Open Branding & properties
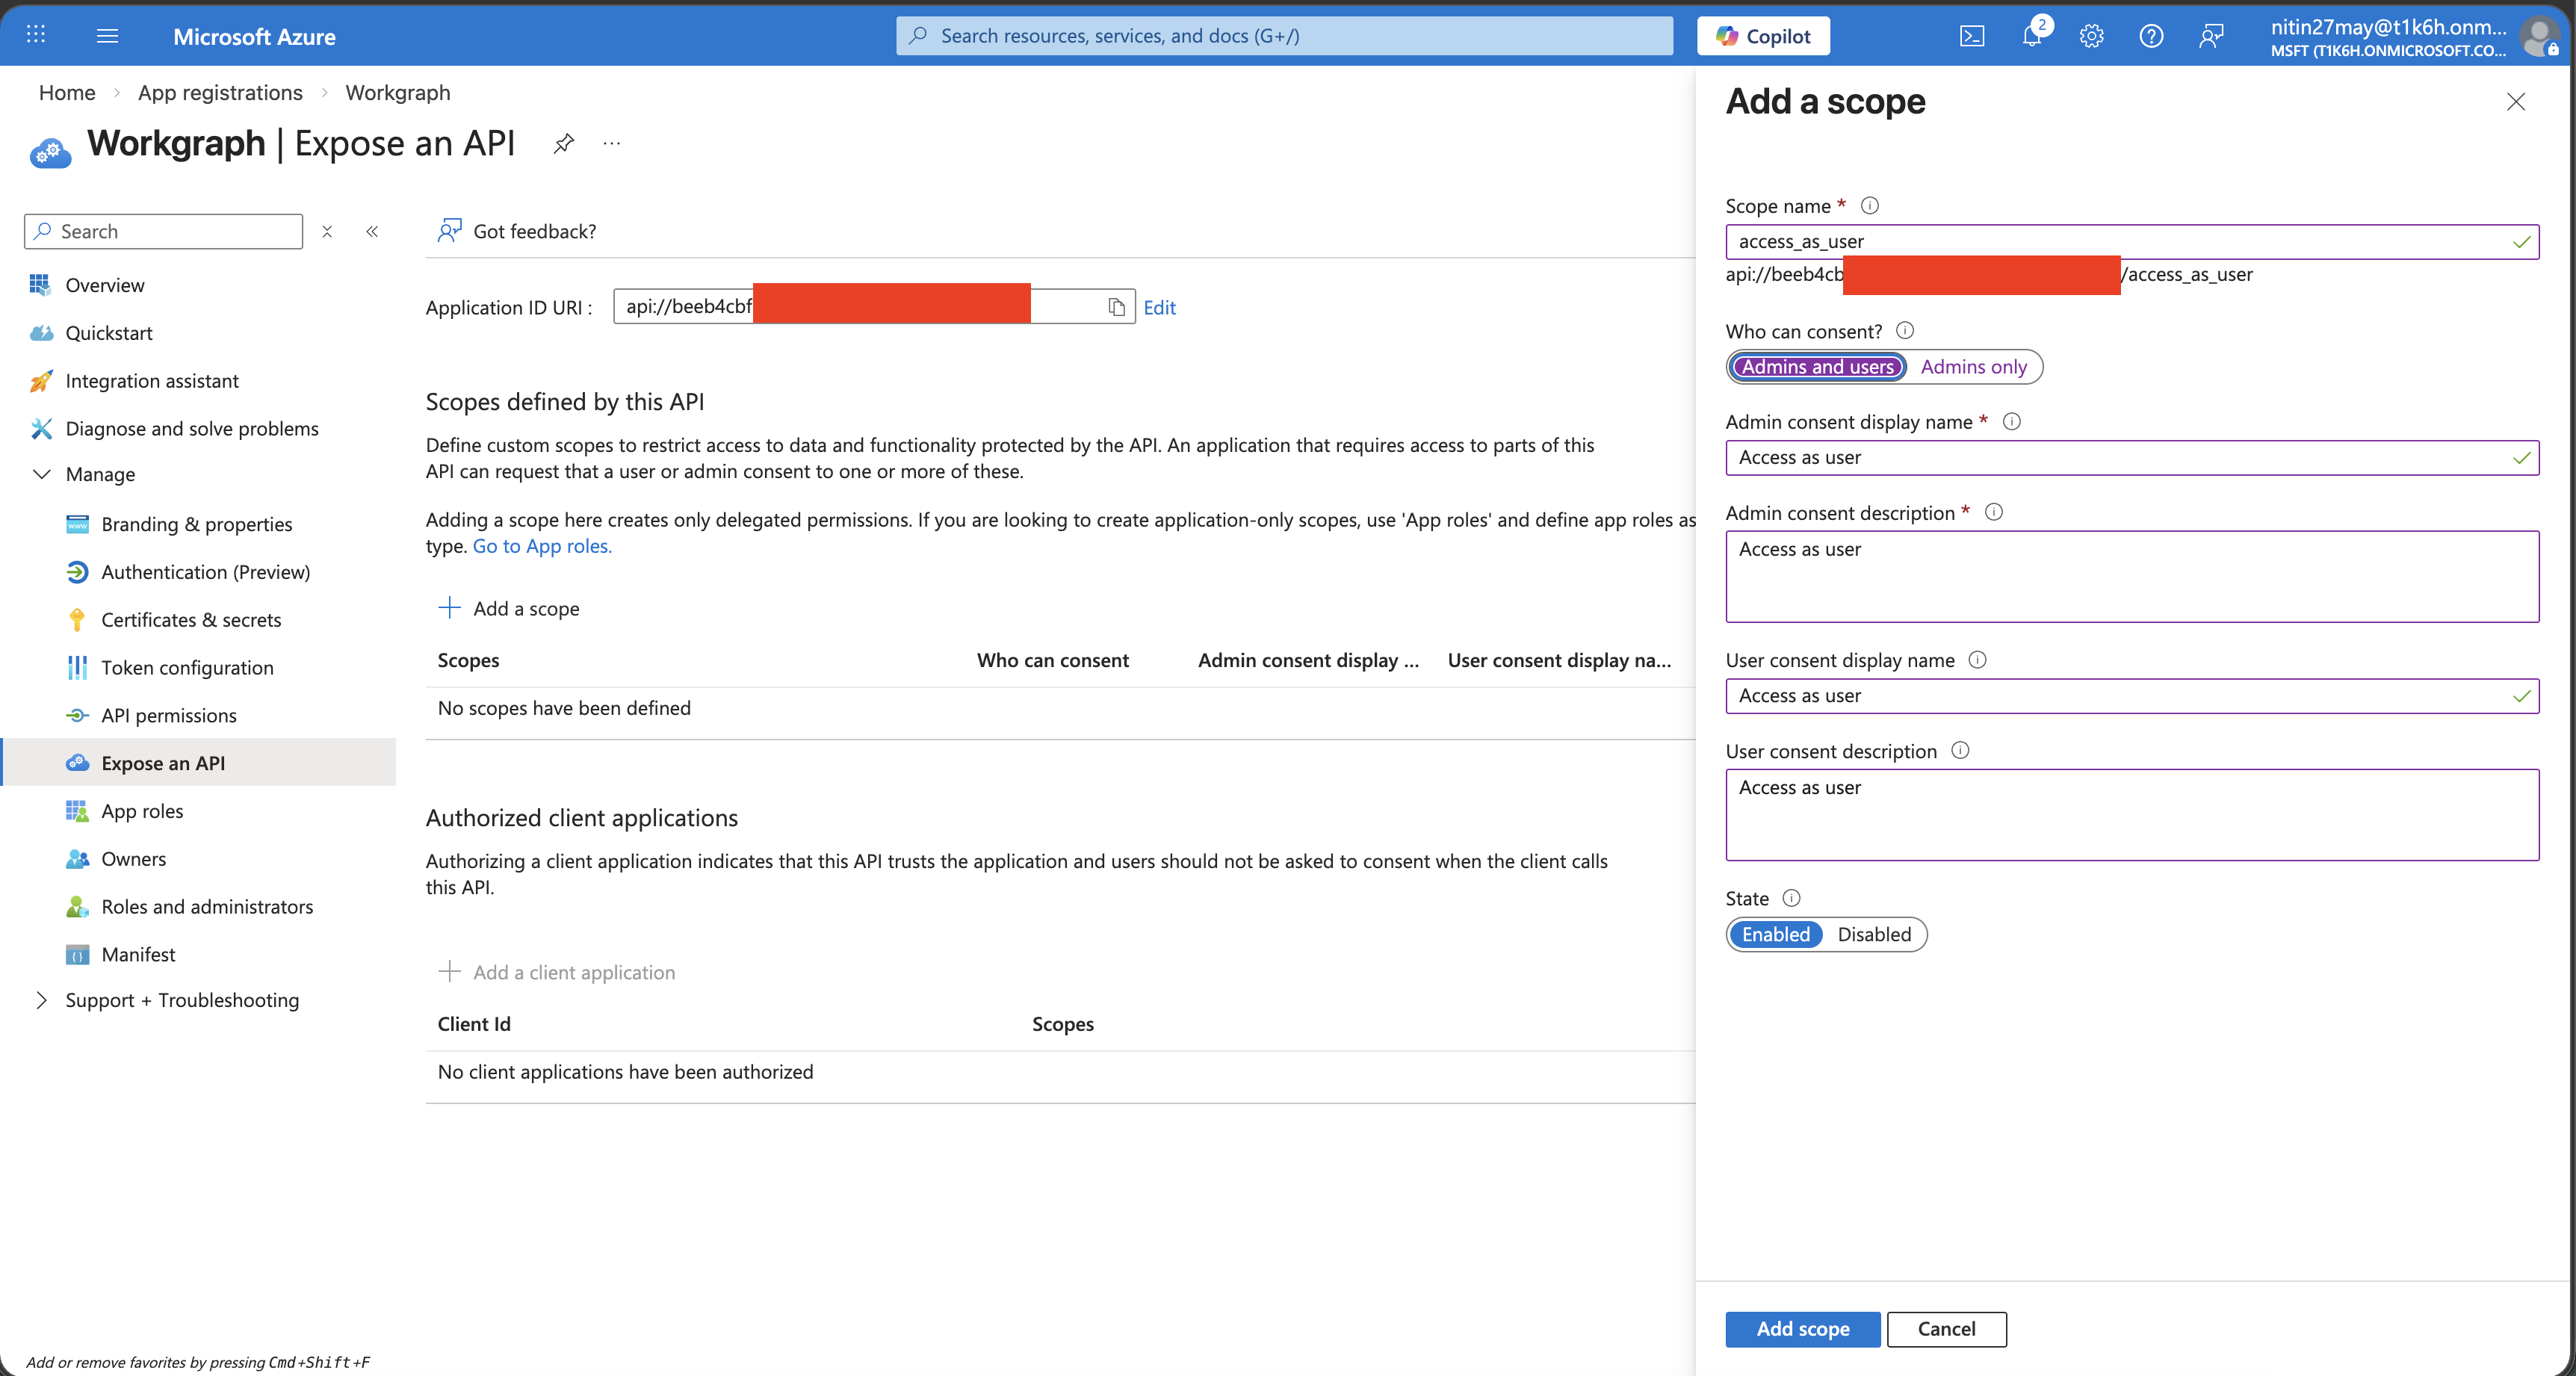The width and height of the screenshot is (2576, 1376). click(198, 524)
